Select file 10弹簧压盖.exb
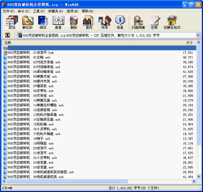Viewport: 203px width, 192px height. pyautogui.click(x=32, y=100)
